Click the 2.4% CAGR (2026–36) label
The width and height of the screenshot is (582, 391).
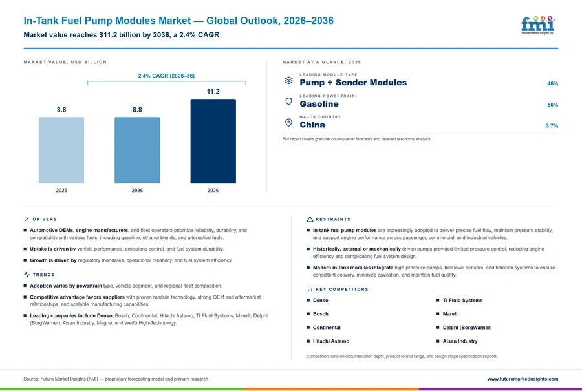coord(166,76)
